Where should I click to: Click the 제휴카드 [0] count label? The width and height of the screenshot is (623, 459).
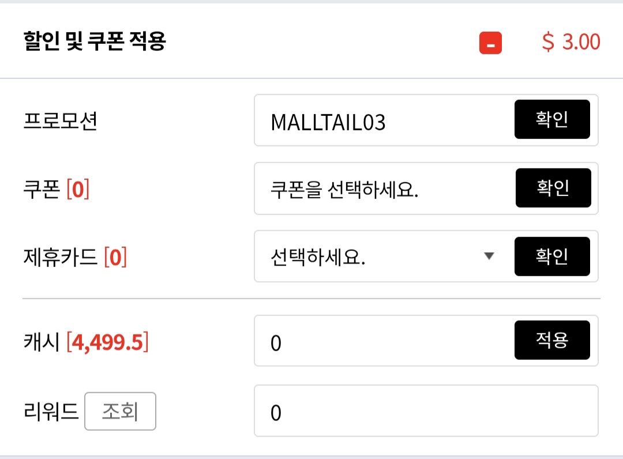(115, 257)
